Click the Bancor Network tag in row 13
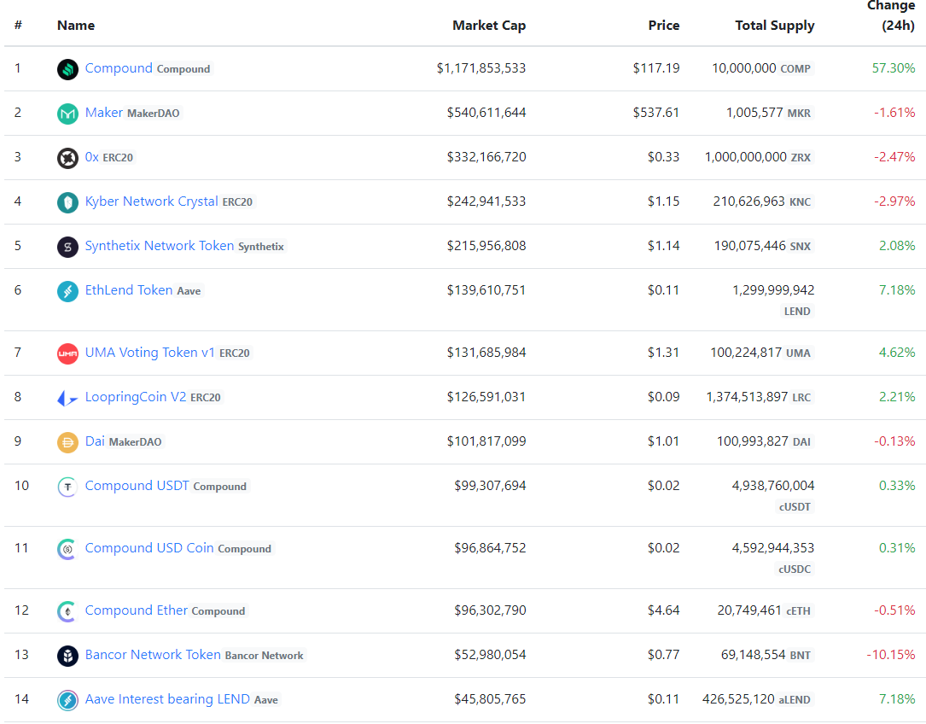 coord(264,656)
